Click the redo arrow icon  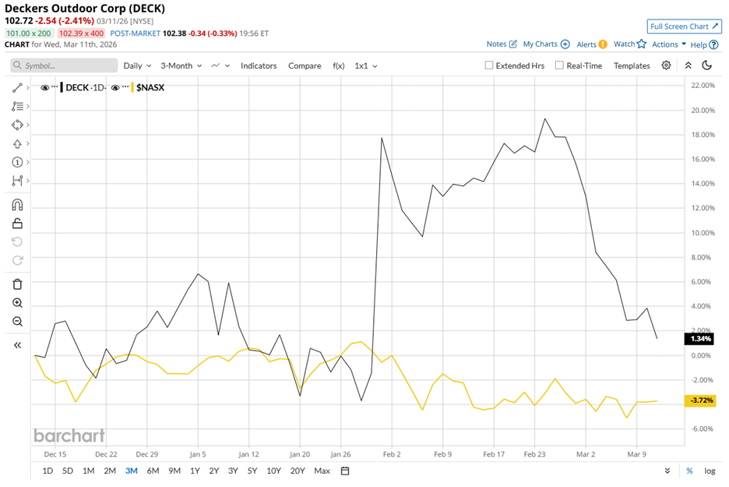[x=17, y=260]
